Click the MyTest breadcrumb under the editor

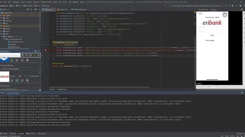tap(52, 90)
